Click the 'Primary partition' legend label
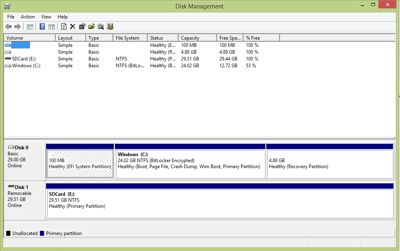The image size is (400, 251). coord(64,233)
